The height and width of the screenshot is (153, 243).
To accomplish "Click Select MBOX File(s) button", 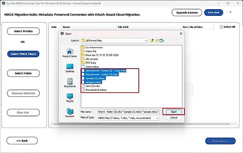I will point(23,54).
